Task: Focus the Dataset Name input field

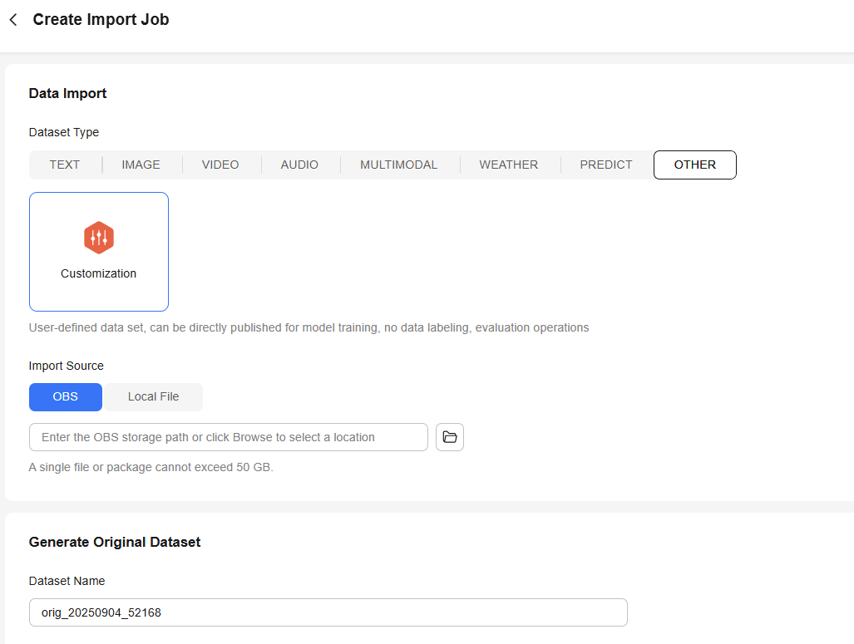Action: coord(328,612)
